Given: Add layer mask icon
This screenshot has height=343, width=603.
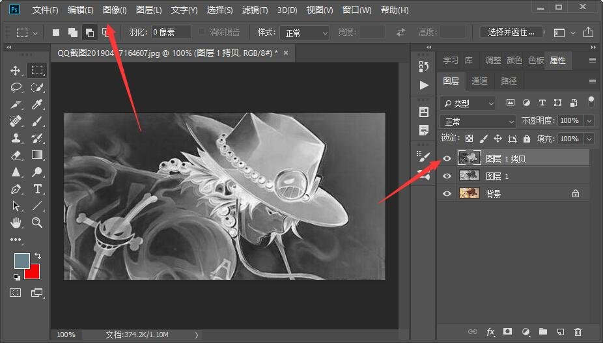Looking at the screenshot, I should [x=508, y=331].
